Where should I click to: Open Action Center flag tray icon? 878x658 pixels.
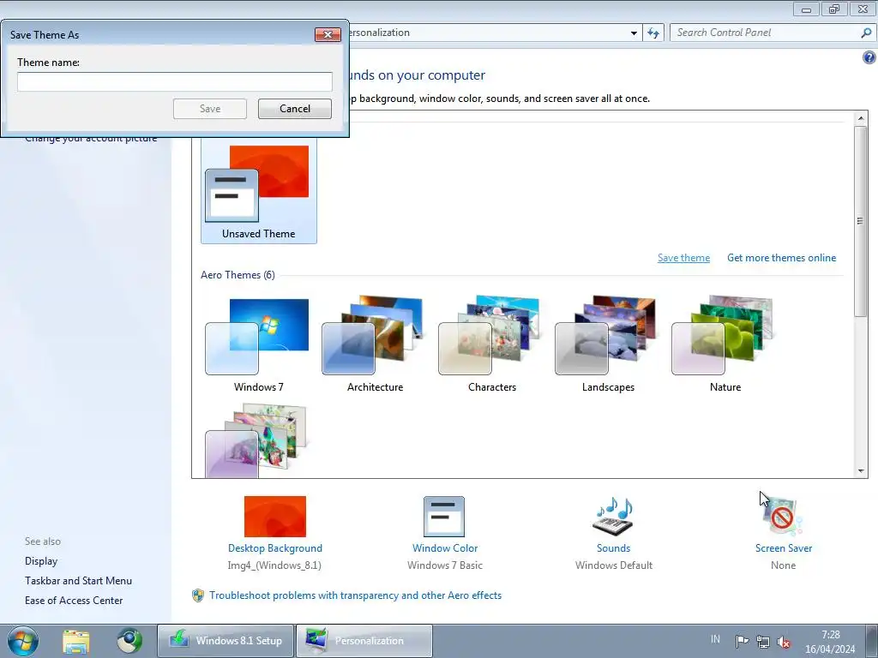(742, 641)
